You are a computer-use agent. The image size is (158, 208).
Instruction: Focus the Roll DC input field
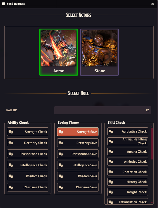click(x=103, y=110)
